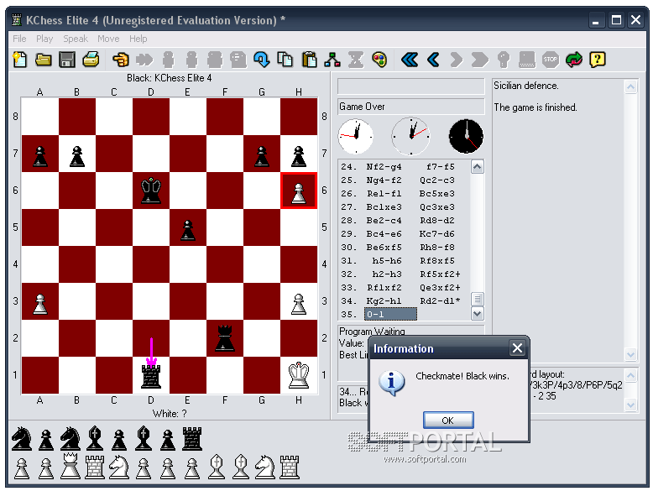Viewport: 653px width, 491px height.
Task: Save the game with floppy disk icon
Action: [x=67, y=60]
